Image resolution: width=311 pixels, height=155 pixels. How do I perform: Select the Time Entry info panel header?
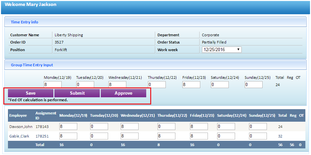[155, 22]
